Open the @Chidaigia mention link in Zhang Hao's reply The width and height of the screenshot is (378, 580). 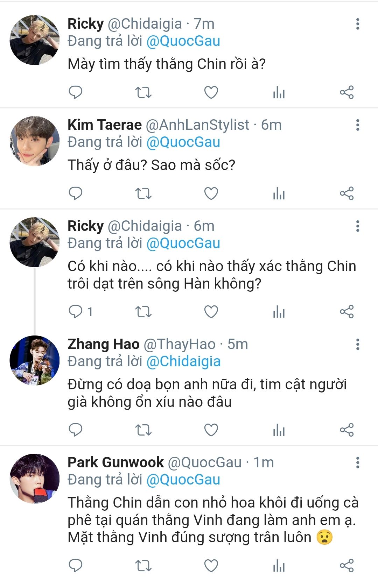183,362
